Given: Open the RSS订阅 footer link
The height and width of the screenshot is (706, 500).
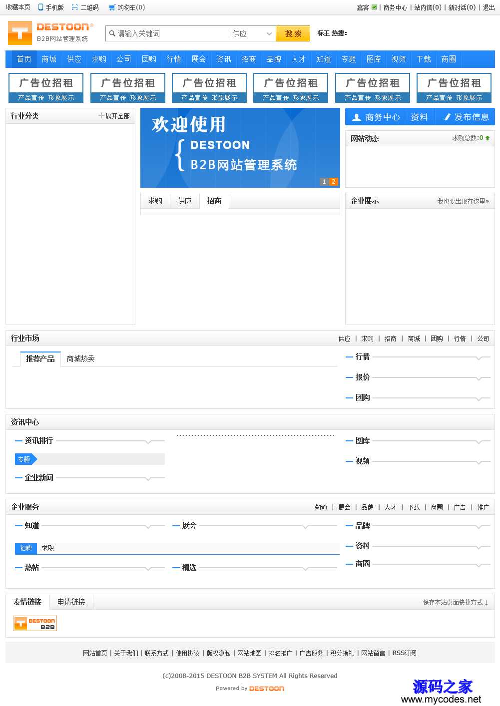Looking at the screenshot, I should coord(404,653).
